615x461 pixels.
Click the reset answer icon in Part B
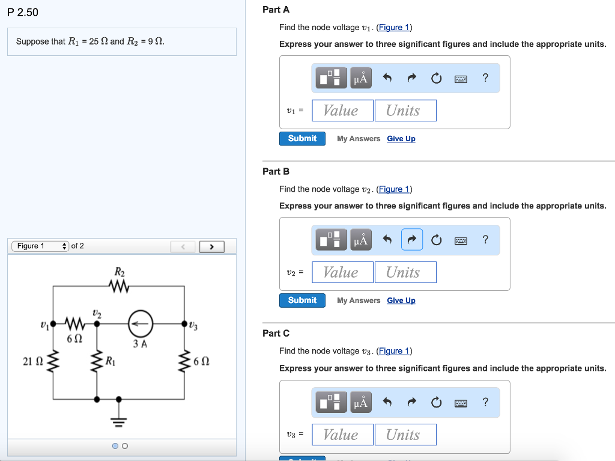point(436,239)
